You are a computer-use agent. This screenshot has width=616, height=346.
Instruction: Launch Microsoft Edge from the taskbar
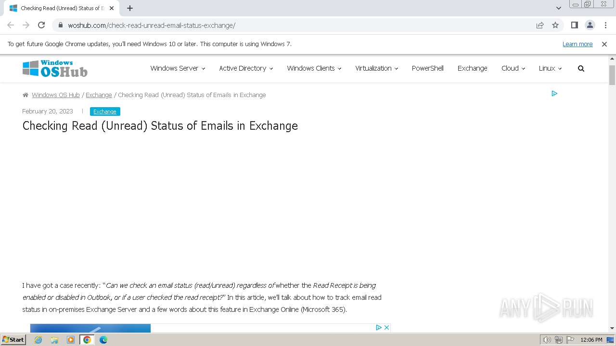[x=103, y=340]
